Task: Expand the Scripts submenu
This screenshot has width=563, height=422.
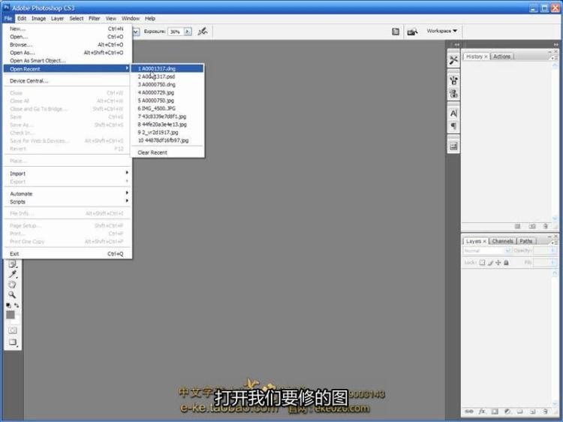Action: click(x=66, y=201)
